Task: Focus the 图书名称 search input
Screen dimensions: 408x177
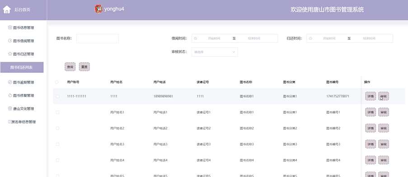Action: pos(98,38)
